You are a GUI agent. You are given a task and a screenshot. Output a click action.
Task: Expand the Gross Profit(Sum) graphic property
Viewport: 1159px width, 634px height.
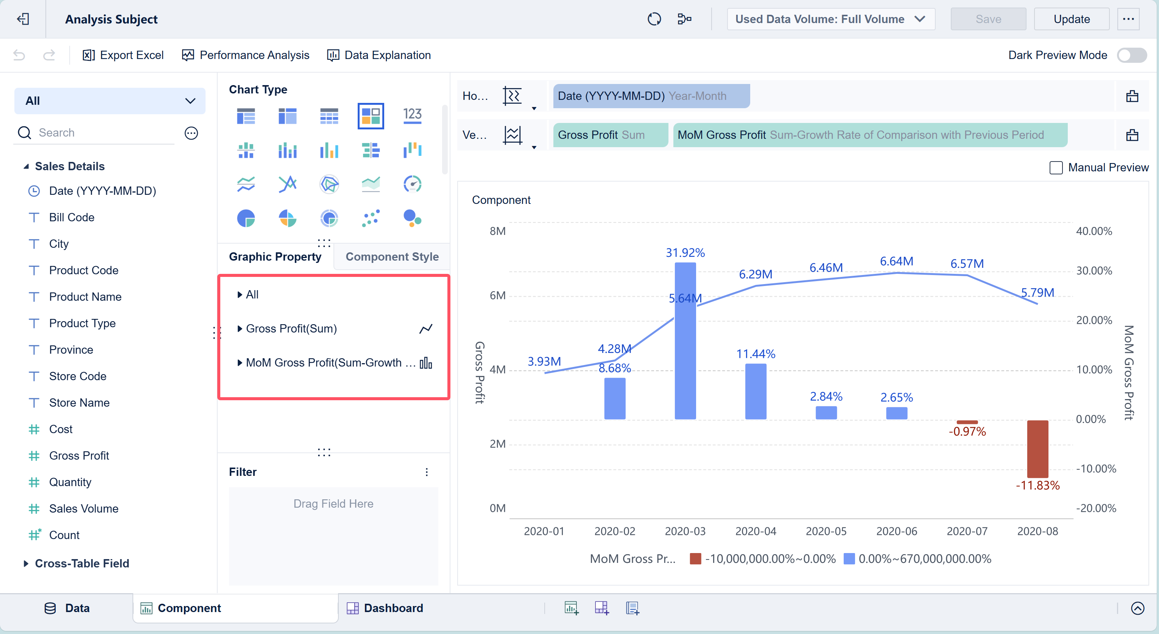(x=239, y=329)
